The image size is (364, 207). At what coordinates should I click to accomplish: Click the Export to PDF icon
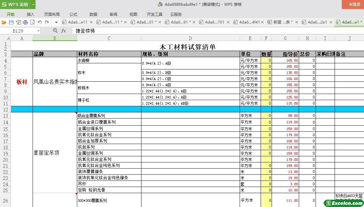tap(18, 22)
